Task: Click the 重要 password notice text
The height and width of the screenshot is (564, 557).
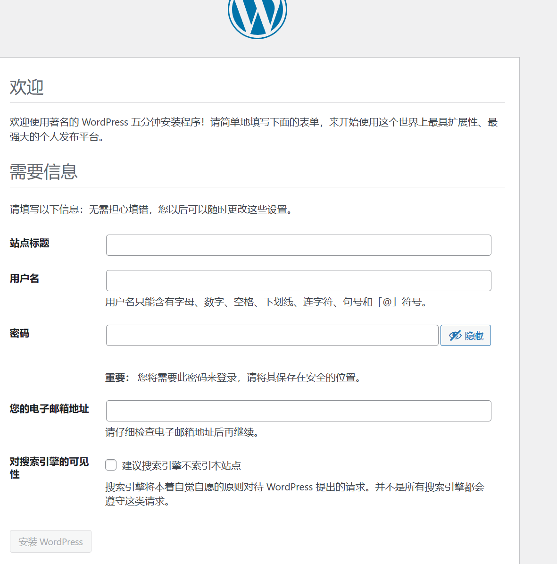Action: (x=233, y=378)
